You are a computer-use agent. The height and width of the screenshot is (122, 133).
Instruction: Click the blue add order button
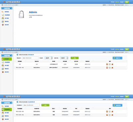point(117,58)
